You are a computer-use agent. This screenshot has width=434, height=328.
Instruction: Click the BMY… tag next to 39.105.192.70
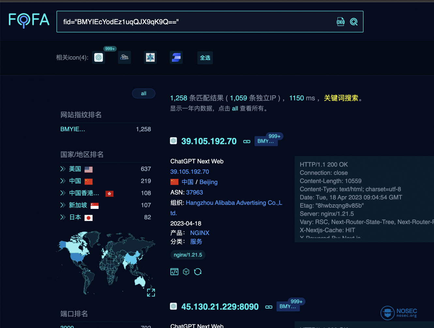coord(266,141)
